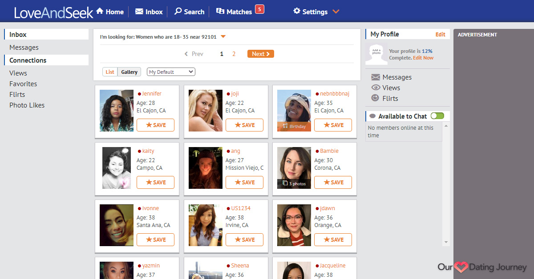534x279 pixels.
Task: Click SAVE on Bambie's card
Action: tap(333, 183)
